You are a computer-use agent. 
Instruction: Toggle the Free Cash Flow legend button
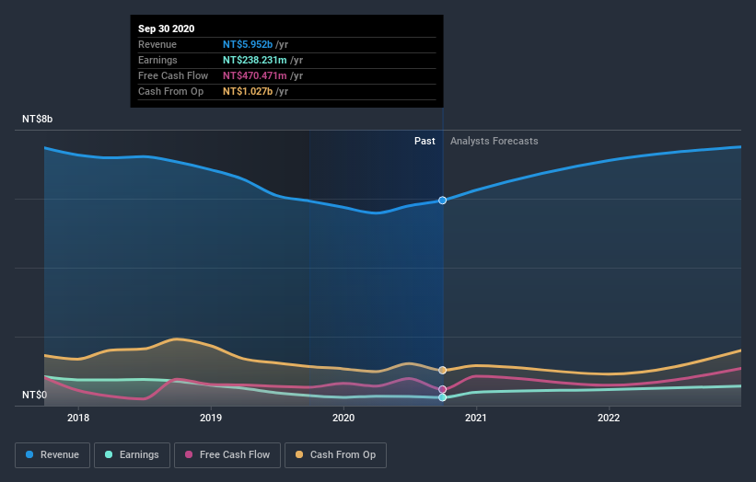pyautogui.click(x=227, y=455)
